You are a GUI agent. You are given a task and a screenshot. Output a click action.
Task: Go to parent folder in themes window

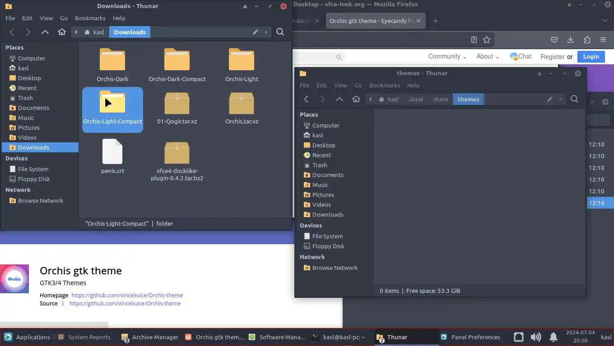[x=340, y=99]
